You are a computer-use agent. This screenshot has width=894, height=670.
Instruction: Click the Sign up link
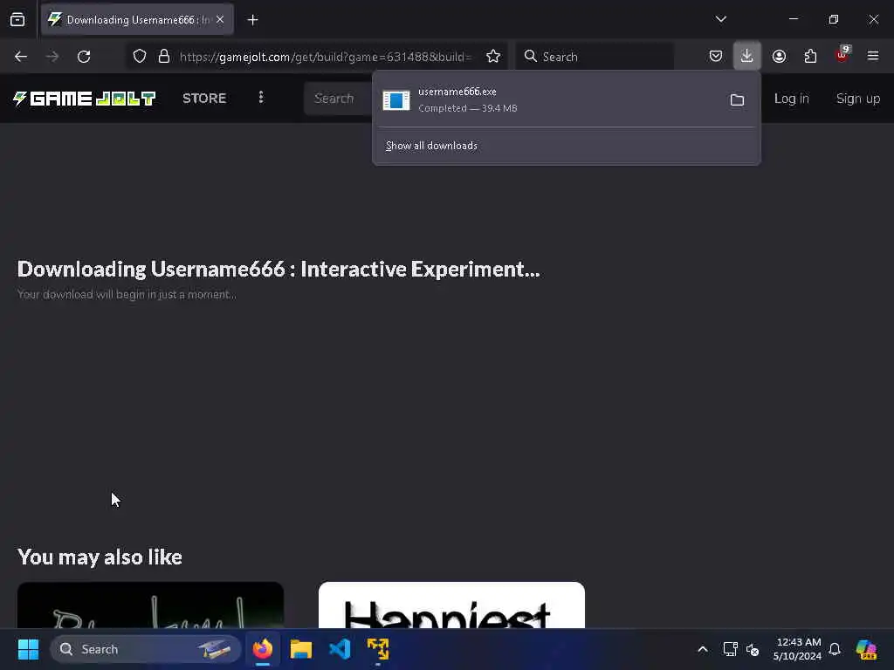click(x=858, y=98)
